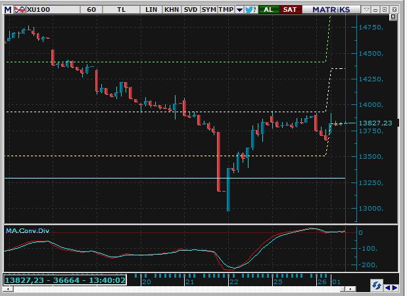The height and width of the screenshot is (296, 407).
Task: Open the TMP template button
Action: click(x=226, y=10)
